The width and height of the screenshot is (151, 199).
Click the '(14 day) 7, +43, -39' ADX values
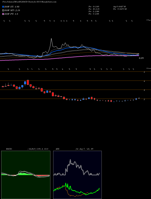pos(84,149)
